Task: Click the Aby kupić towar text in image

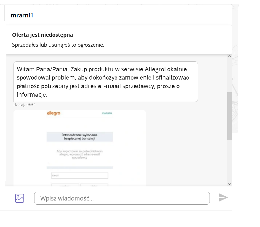Action: (x=80, y=154)
